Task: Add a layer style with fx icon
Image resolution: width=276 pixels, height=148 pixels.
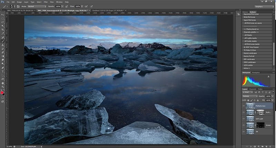Action: tap(251, 146)
